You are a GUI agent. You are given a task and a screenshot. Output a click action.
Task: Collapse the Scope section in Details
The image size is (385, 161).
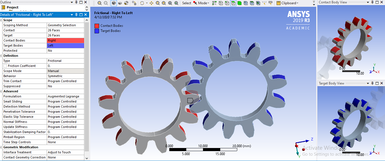click(x=1, y=20)
